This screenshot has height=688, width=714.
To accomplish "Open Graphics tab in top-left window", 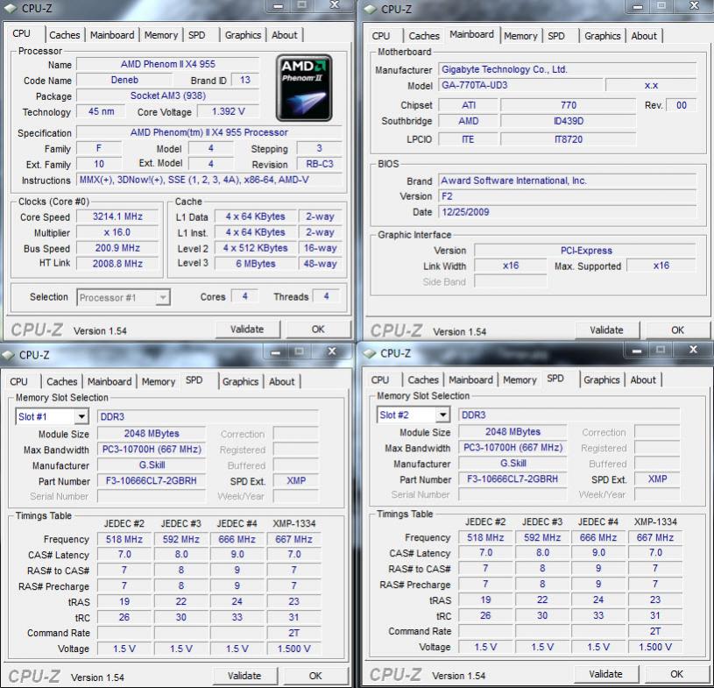I will coord(243,35).
